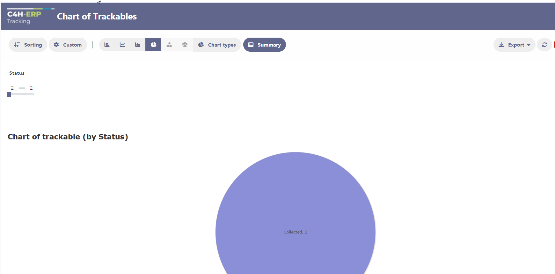Open the Sorting options

[x=28, y=45]
